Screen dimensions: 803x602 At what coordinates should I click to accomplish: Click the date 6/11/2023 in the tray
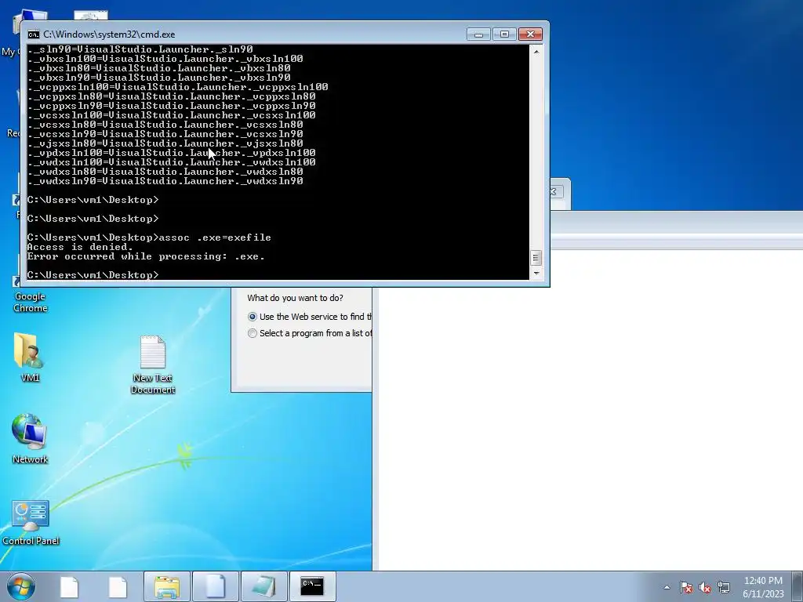pos(763,594)
